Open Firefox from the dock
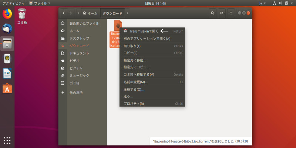Image resolution: width=296 pixels, height=148 pixels. [x=7, y=14]
